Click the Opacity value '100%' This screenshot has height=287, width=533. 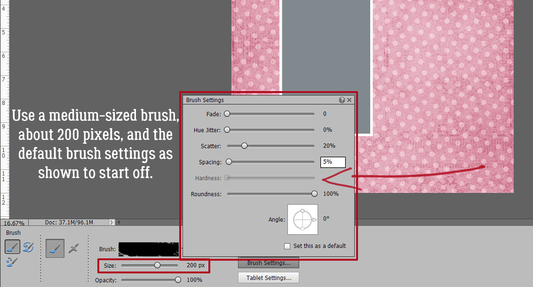pos(194,280)
